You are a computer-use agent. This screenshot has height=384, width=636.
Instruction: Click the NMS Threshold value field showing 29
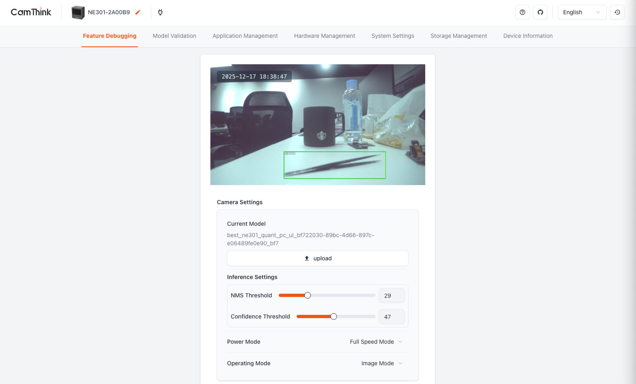tap(391, 295)
